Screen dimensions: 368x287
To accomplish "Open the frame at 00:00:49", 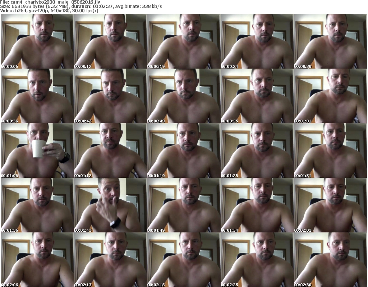I will 184,96.
